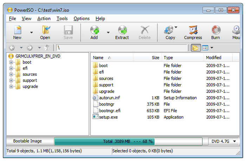Expand the efi folder in tree
The image size is (246, 161).
pos(11,68)
